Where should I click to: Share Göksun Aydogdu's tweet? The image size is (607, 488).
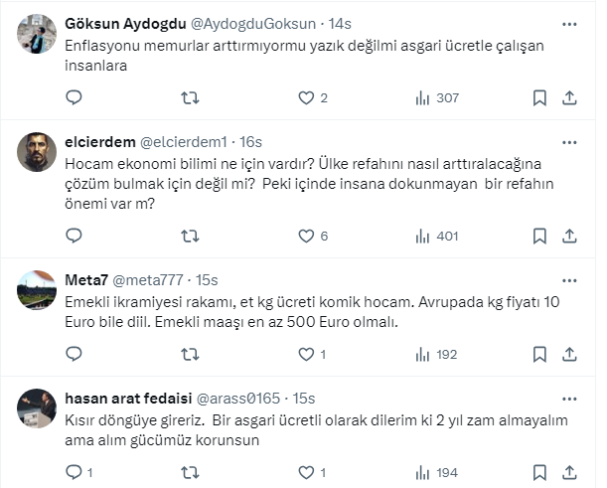tap(569, 97)
